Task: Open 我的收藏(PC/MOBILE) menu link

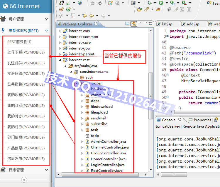Action: [26, 95]
